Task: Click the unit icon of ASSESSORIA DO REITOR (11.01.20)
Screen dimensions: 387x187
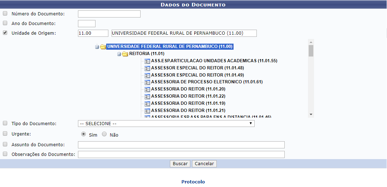Action: [147, 89]
